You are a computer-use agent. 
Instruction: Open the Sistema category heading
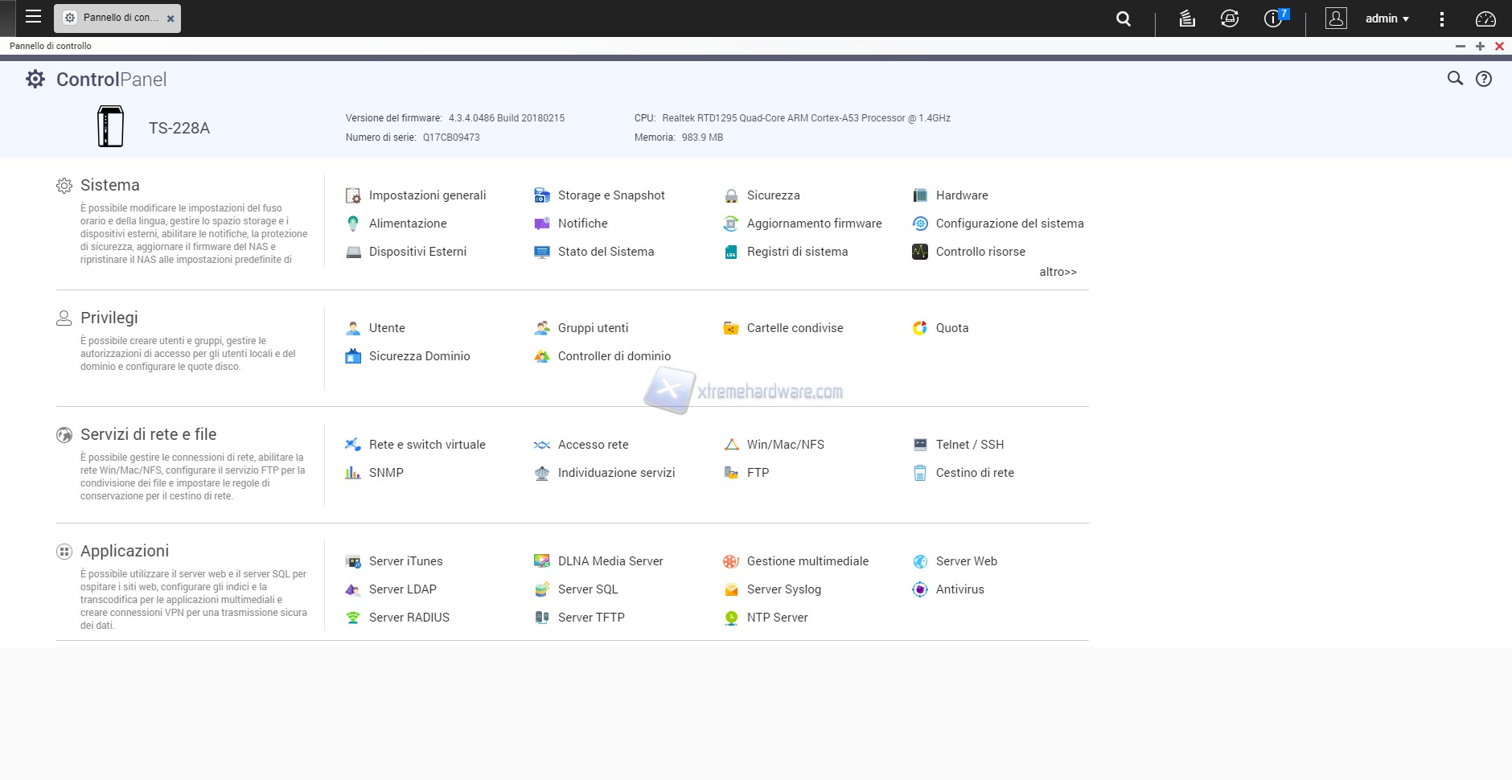109,185
